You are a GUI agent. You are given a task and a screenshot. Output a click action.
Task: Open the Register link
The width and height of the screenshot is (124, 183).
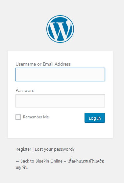23,149
